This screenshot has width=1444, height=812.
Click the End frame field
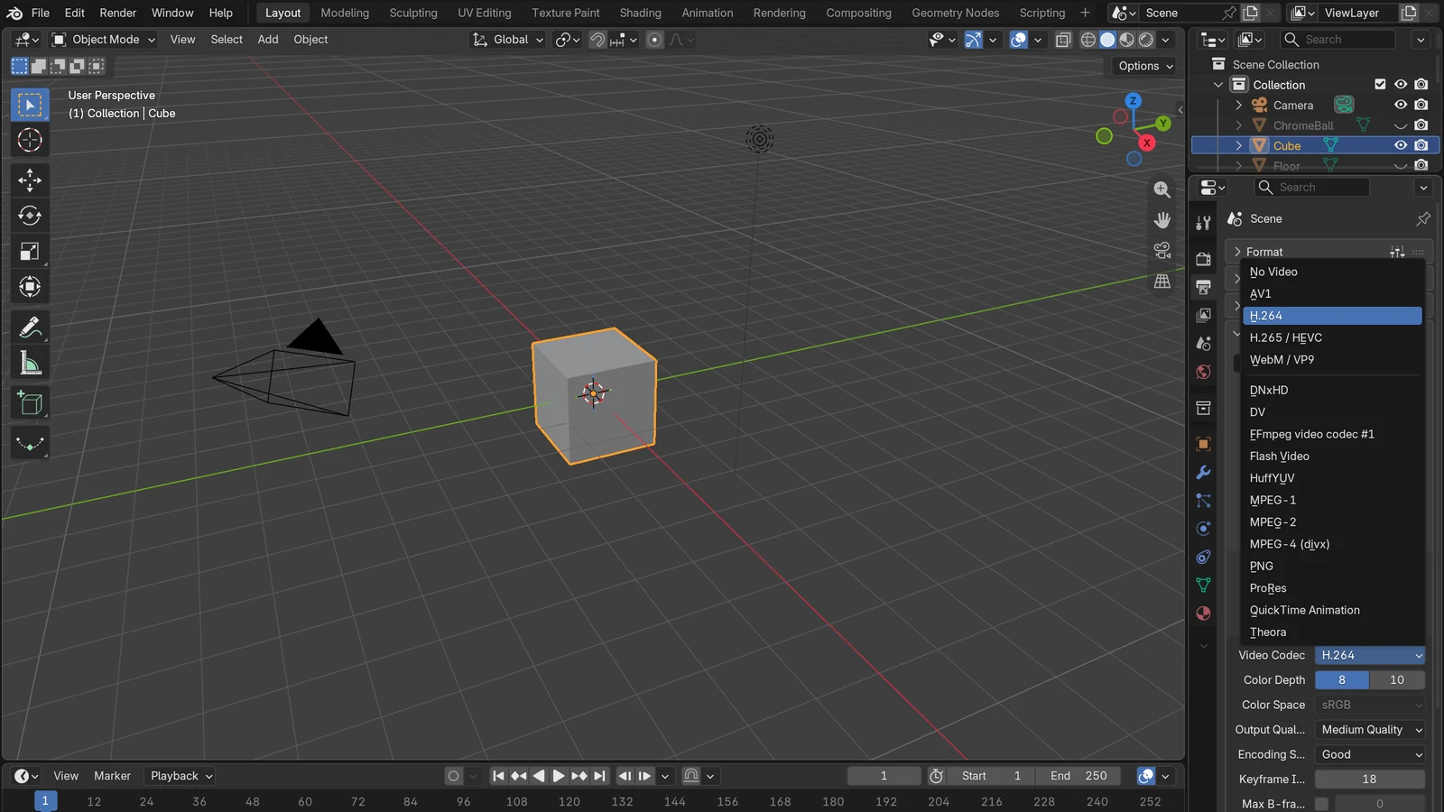[1078, 776]
